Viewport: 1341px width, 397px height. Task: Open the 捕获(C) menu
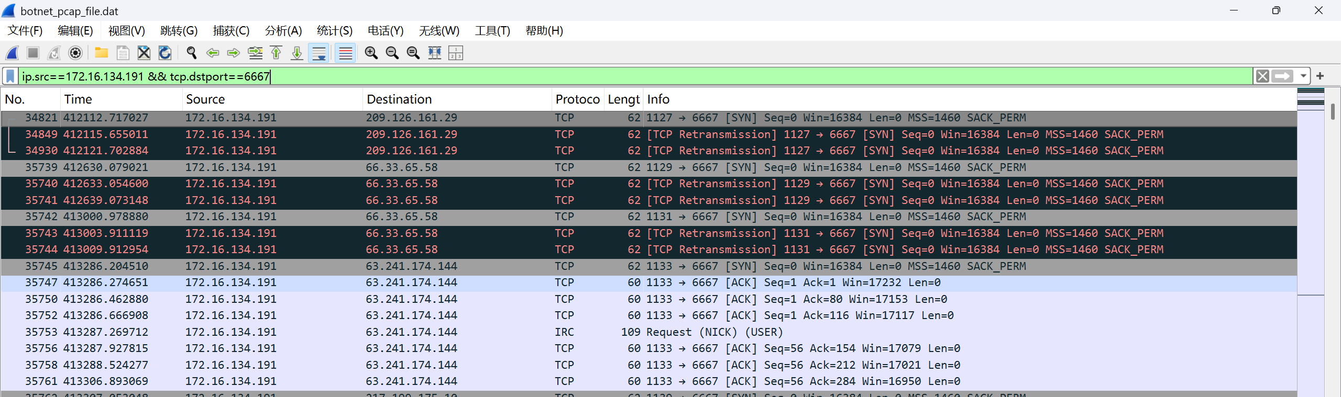click(232, 31)
